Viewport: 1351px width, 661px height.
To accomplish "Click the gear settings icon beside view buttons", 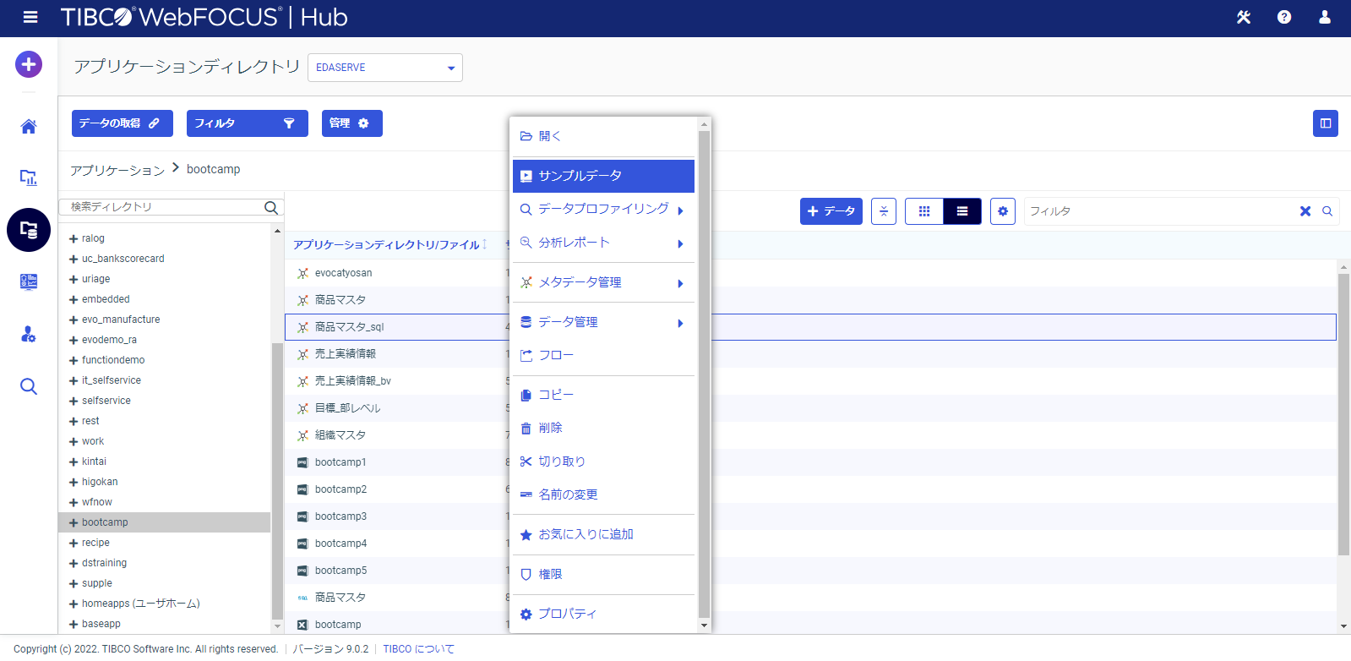I will click(1002, 211).
